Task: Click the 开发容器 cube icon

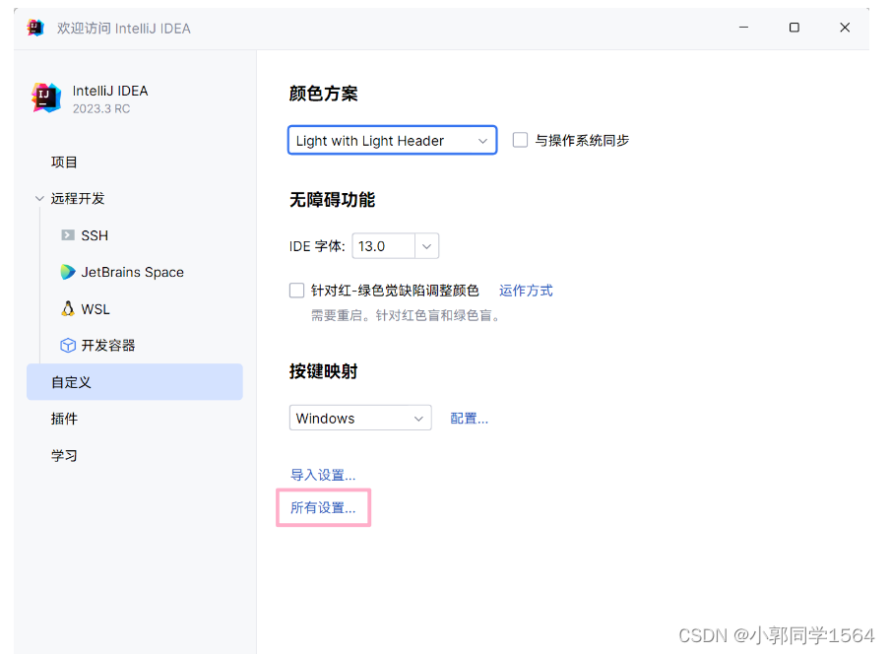Action: 68,345
